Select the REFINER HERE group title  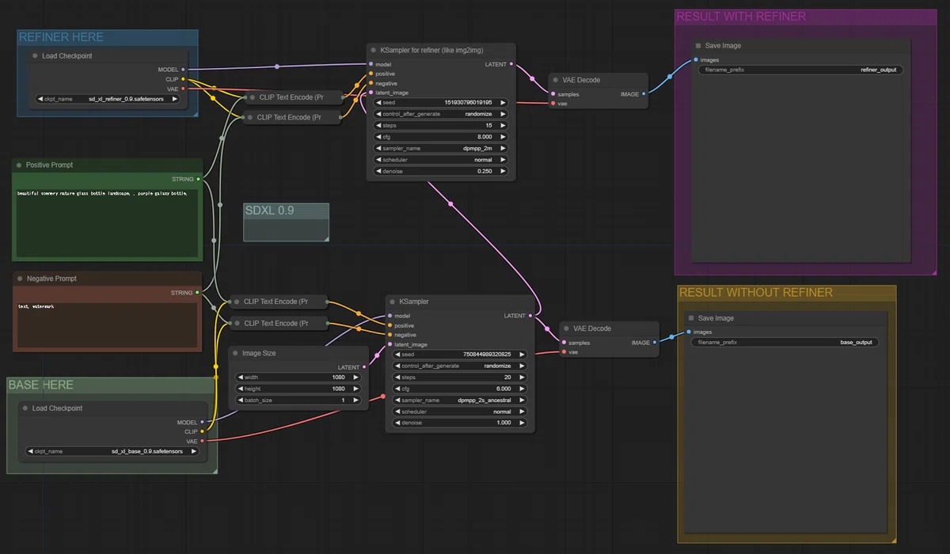[61, 37]
